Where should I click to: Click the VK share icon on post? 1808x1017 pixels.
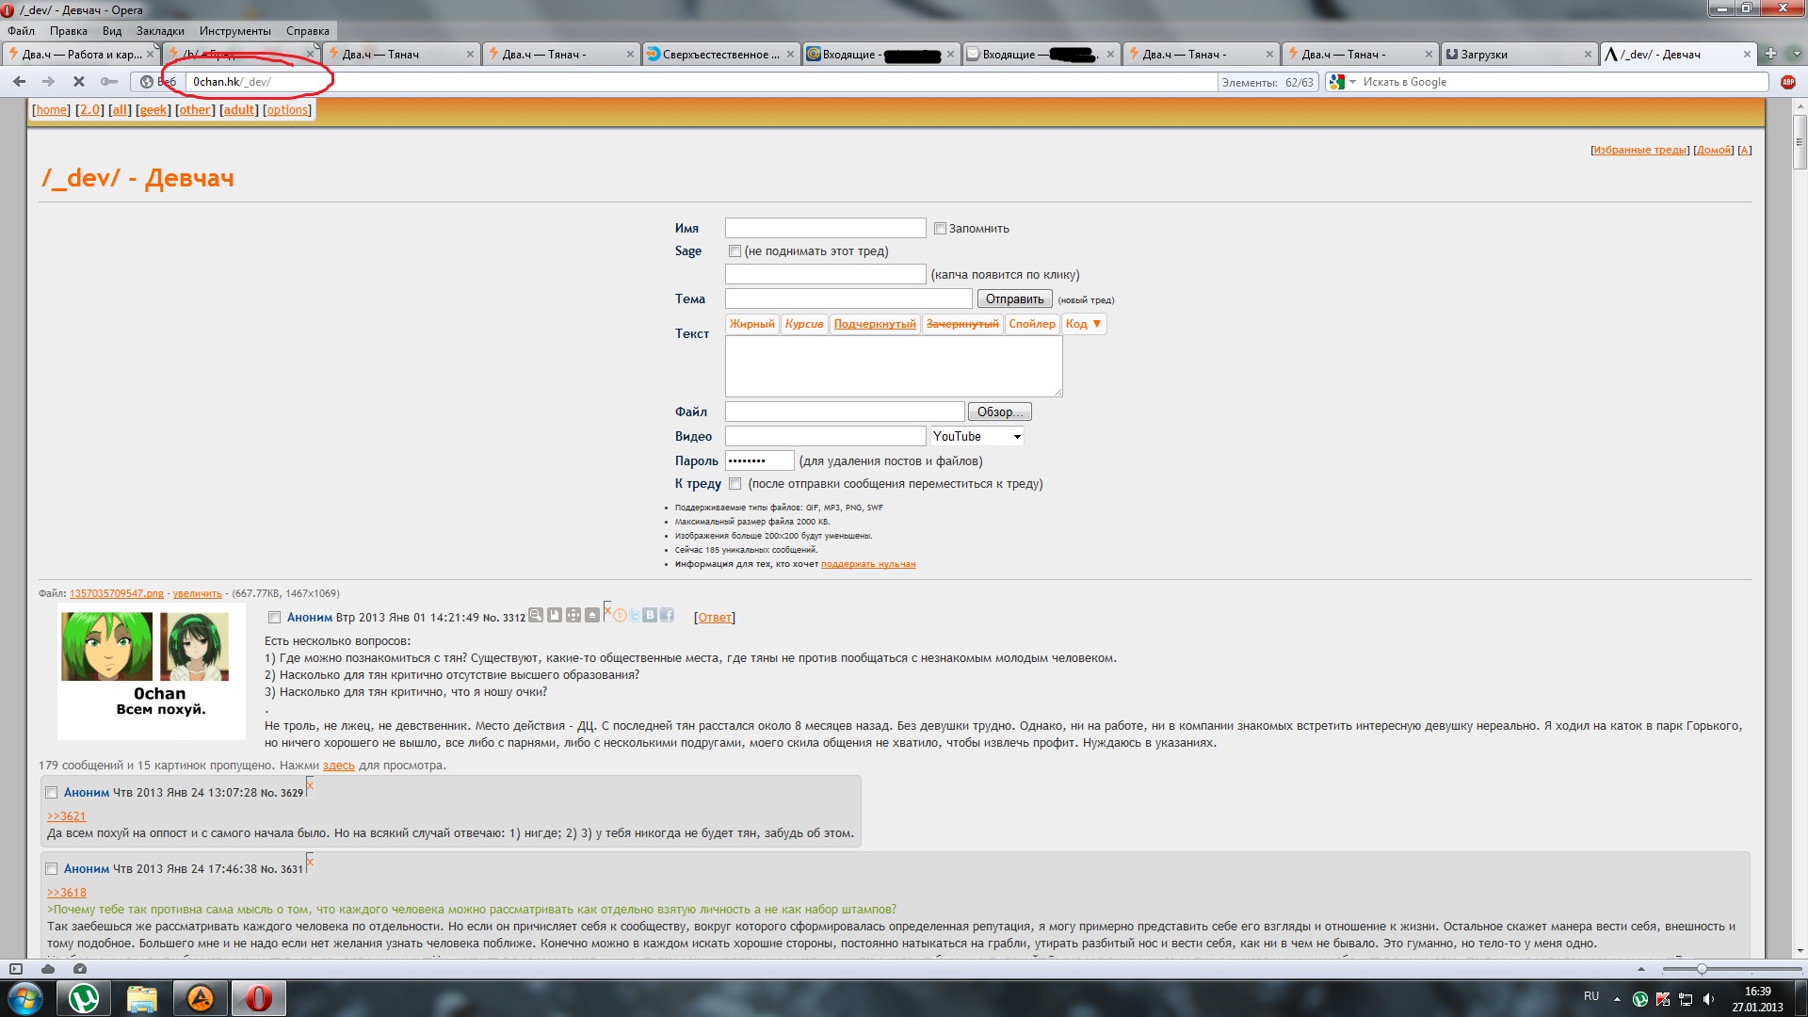tap(650, 616)
